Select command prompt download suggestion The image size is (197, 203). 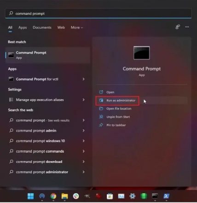(x=47, y=161)
